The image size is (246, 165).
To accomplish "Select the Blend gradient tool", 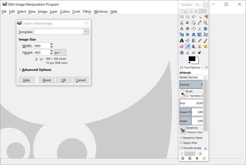I will pyautogui.click(x=194, y=40).
